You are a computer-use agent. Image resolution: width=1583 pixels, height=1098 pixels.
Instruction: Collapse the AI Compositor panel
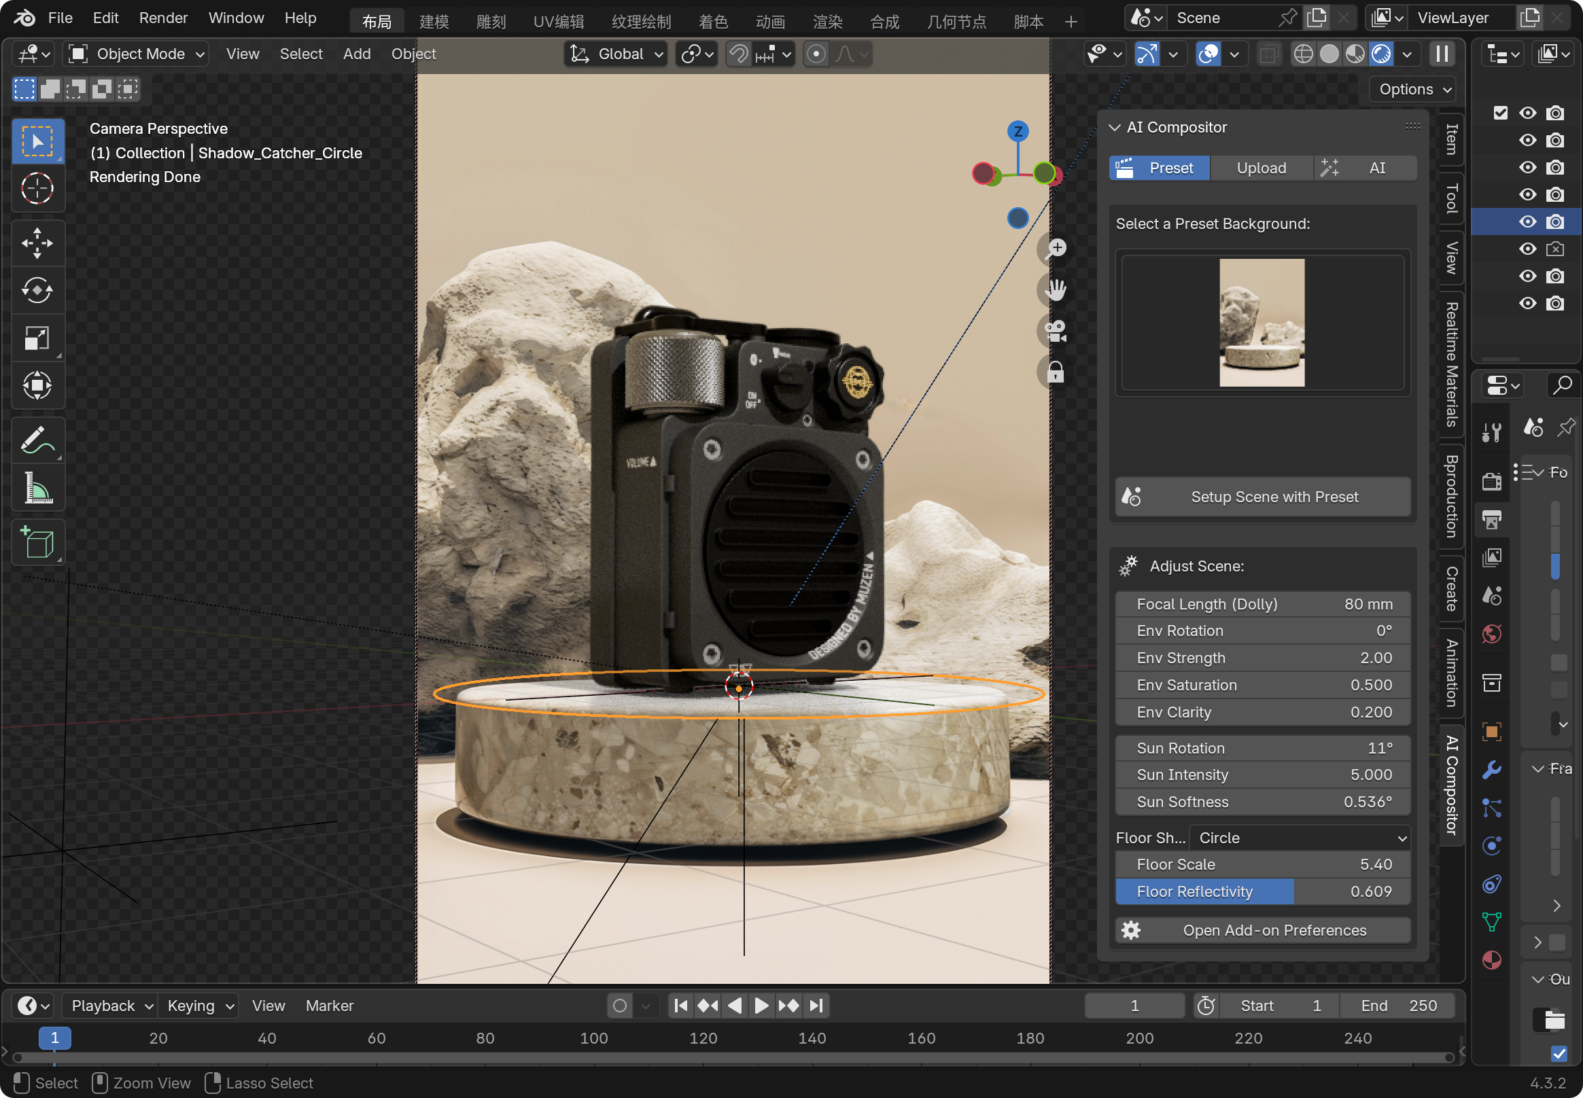1114,127
